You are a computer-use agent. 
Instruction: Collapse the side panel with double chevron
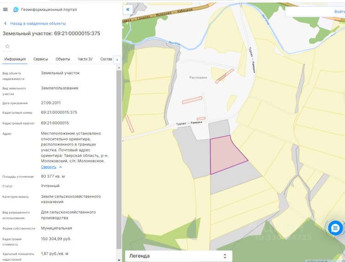(x=128, y=10)
